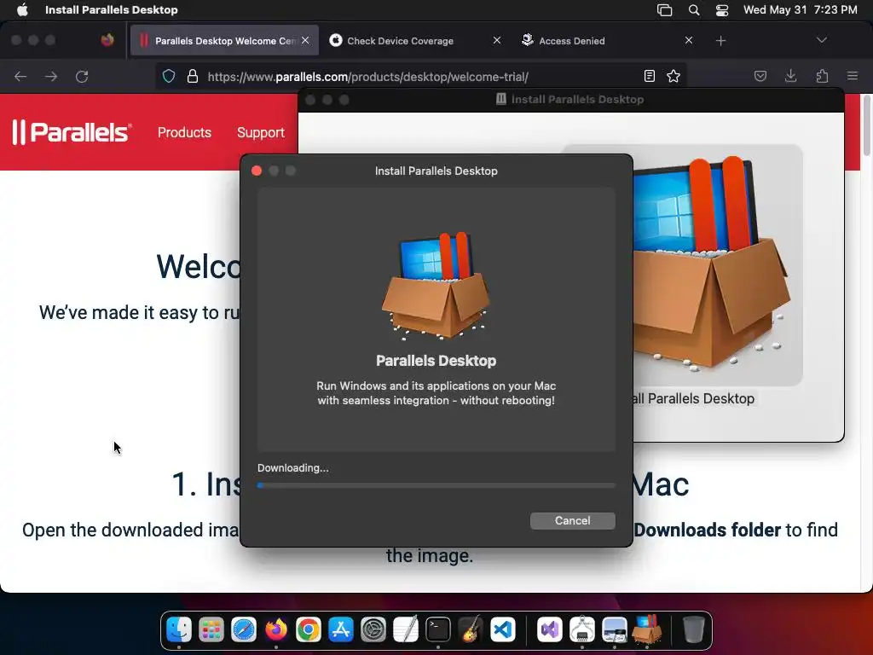Open Preview app from the Dock
Screen dimensions: 873x655
click(x=614, y=630)
